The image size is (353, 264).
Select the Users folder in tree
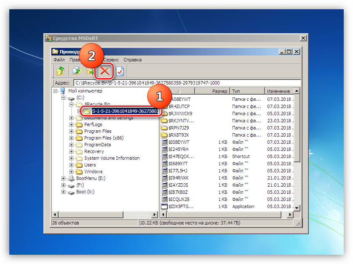tap(90, 165)
